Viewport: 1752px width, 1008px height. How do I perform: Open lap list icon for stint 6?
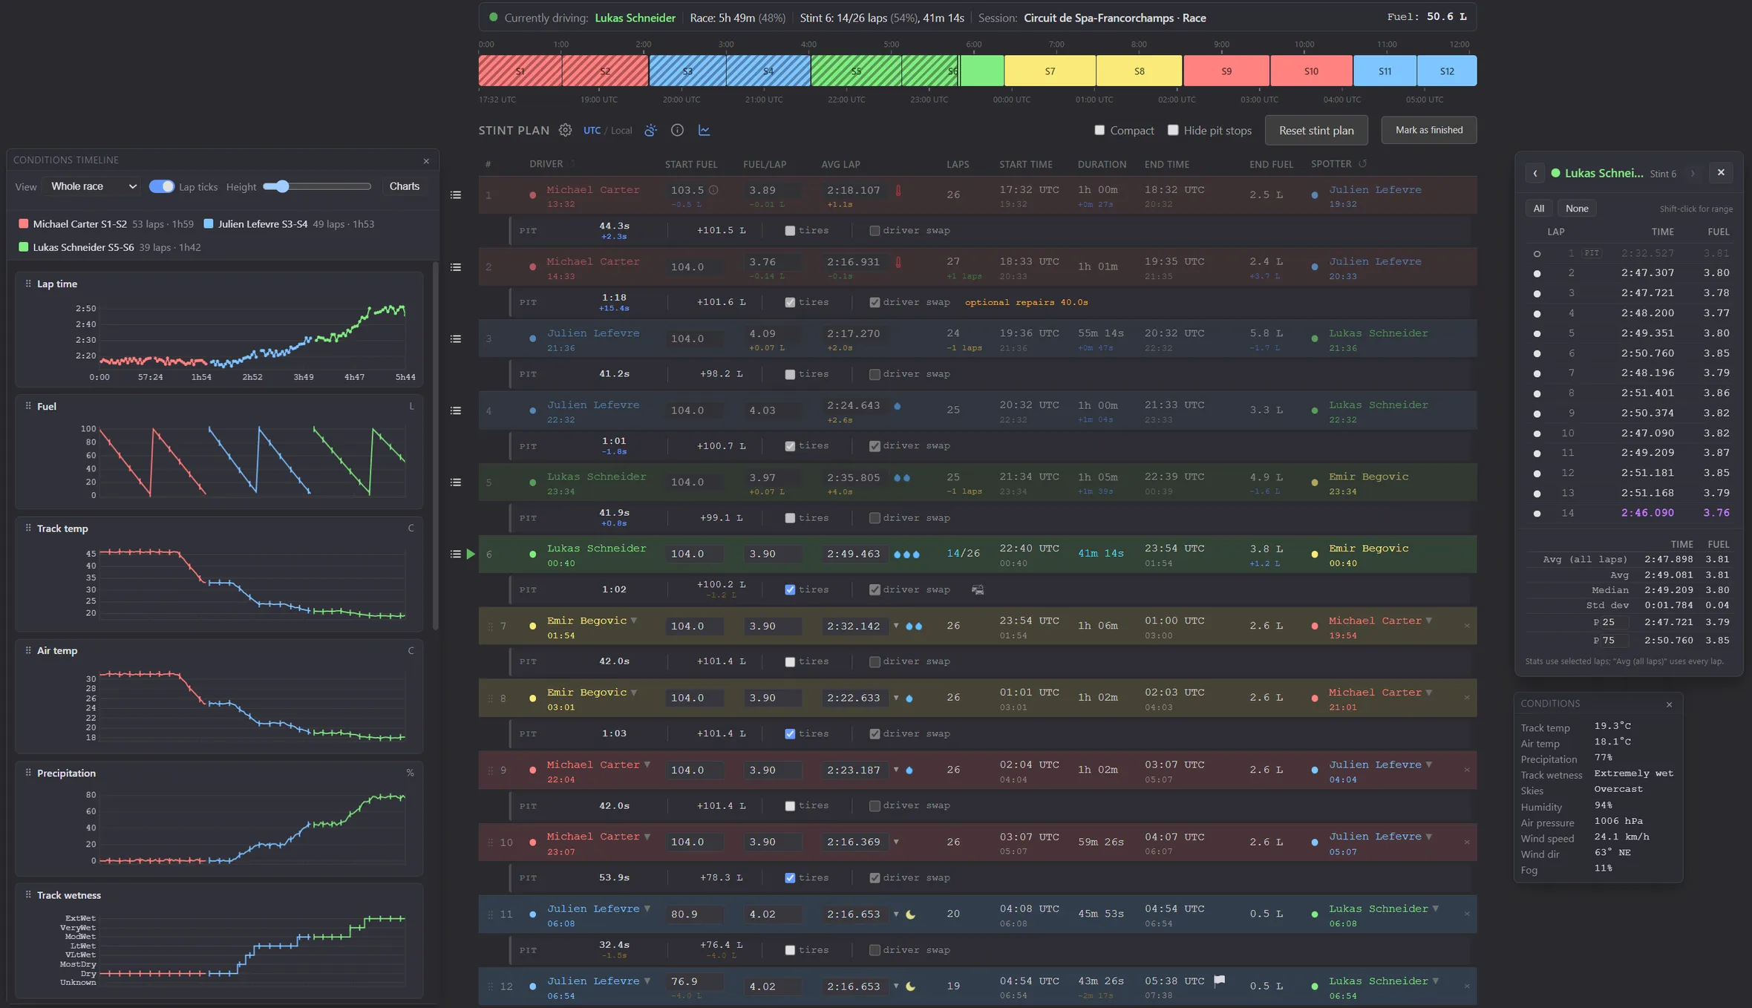pos(456,554)
